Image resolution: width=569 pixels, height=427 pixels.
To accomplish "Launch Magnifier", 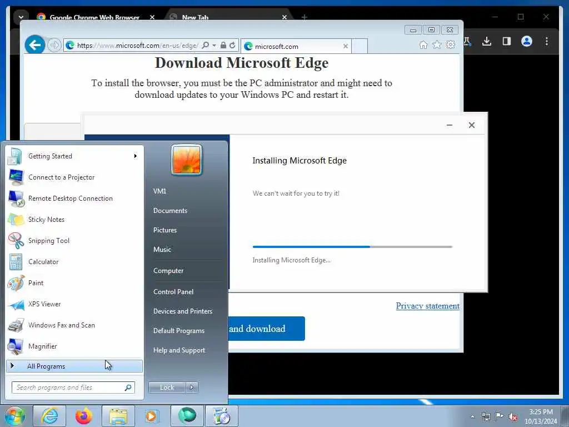I will [x=74, y=346].
